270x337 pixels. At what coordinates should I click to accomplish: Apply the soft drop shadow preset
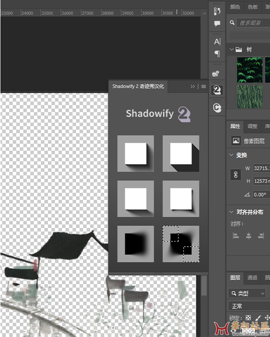135,154
